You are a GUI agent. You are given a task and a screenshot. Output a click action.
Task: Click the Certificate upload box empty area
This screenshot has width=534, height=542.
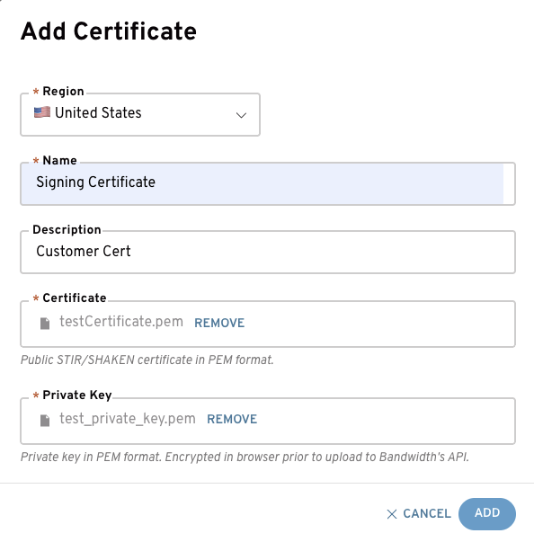coord(380,324)
